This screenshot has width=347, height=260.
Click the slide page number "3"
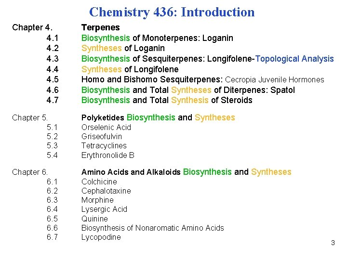click(333, 243)
